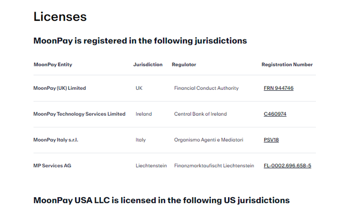Open the C460974 registration link
The height and width of the screenshot is (214, 339).
275,114
